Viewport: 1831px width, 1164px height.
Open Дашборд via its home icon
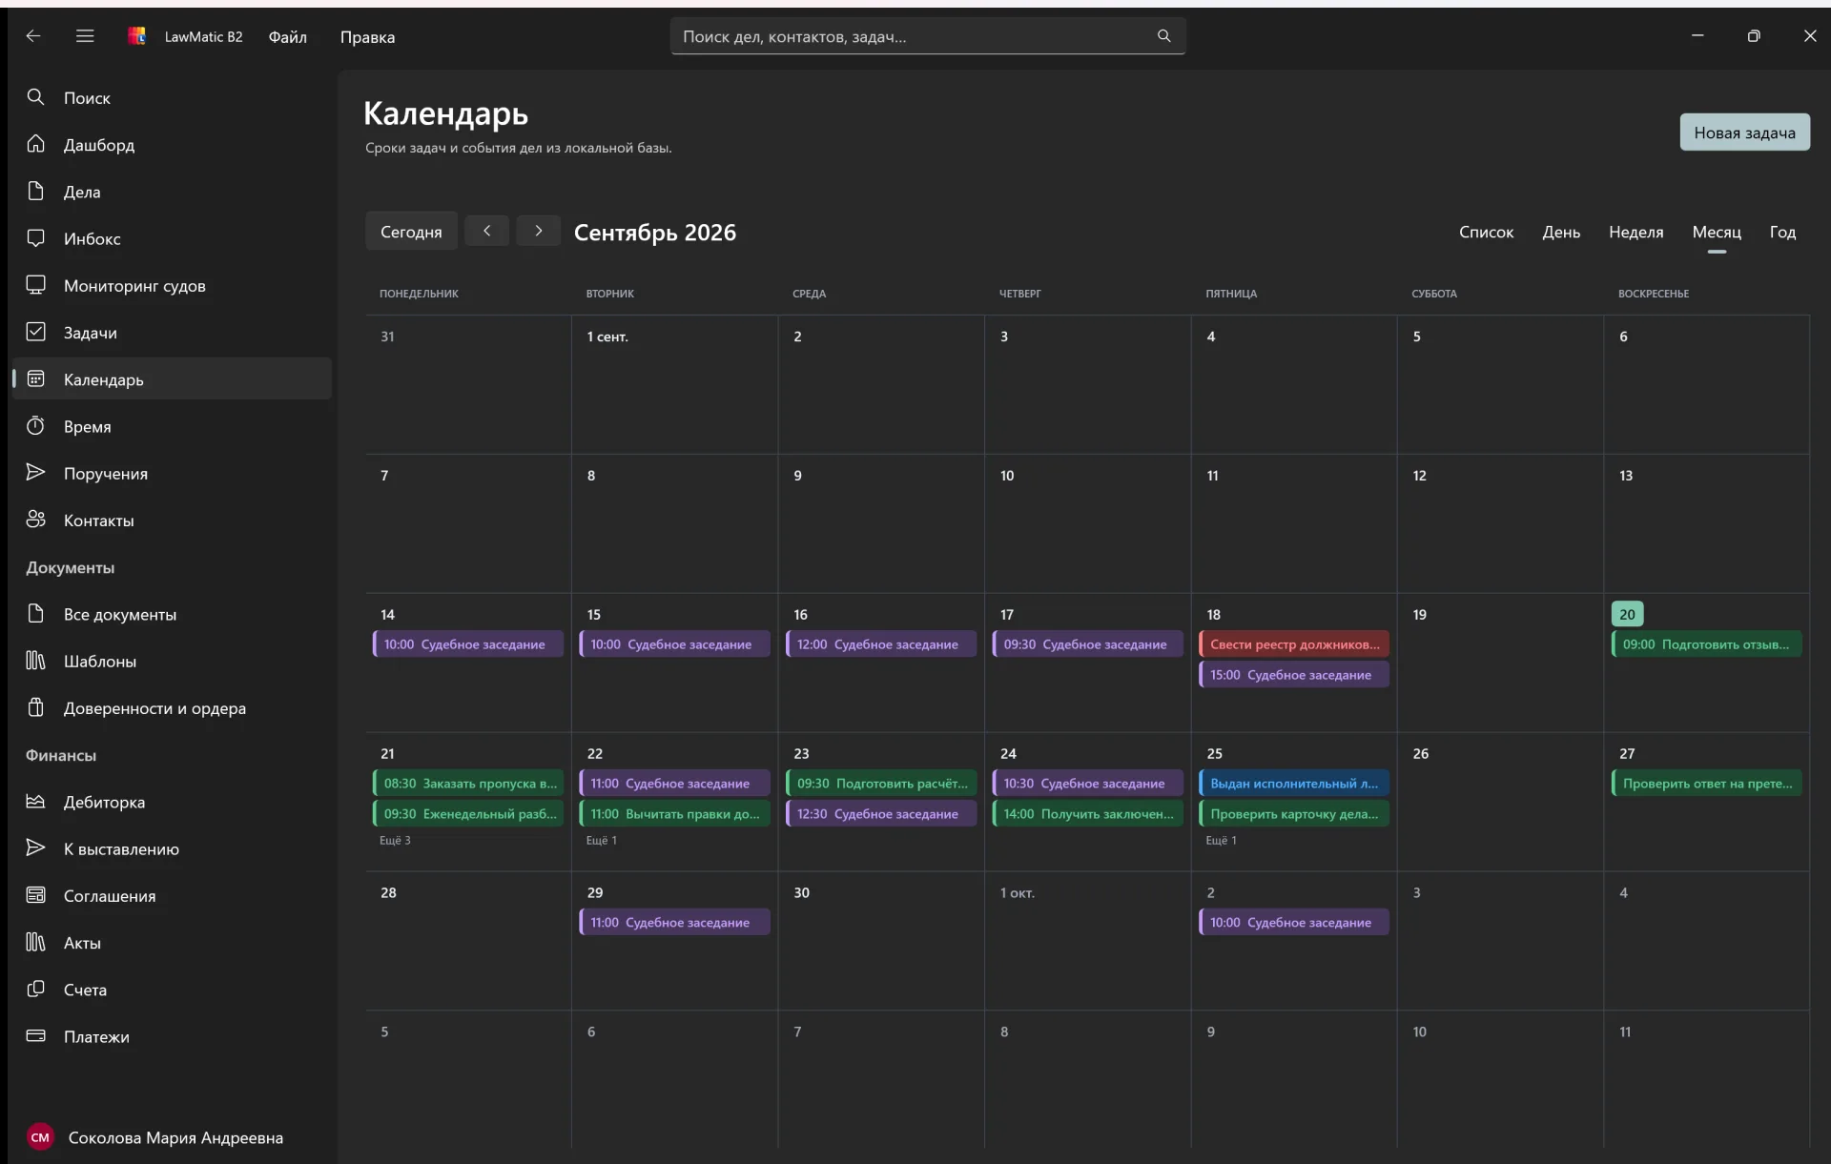35,144
